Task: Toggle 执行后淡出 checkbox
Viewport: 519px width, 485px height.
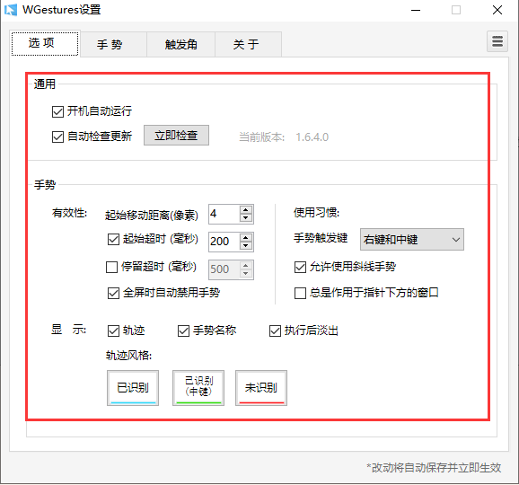Action: coord(275,331)
